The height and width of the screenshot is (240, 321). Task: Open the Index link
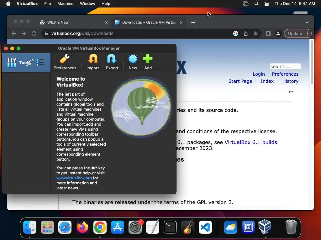pyautogui.click(x=267, y=81)
